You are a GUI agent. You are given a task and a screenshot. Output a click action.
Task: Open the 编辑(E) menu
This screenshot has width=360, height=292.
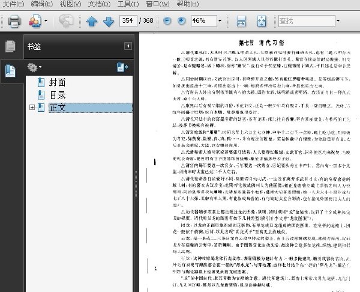tap(41, 4)
